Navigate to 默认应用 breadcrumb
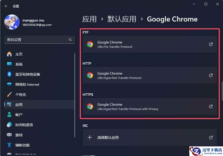223x156 pixels. coord(122,19)
